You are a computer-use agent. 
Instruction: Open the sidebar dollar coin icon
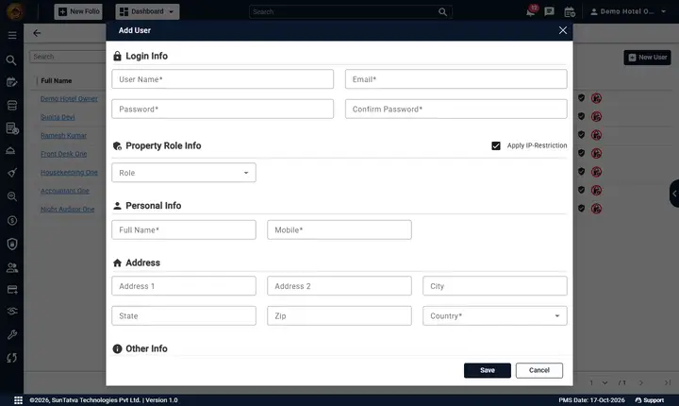pos(12,220)
